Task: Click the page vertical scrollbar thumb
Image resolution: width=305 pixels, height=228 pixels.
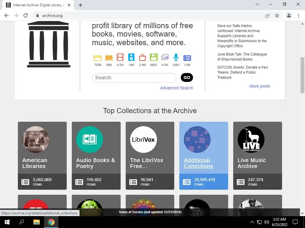Action: click(302, 75)
